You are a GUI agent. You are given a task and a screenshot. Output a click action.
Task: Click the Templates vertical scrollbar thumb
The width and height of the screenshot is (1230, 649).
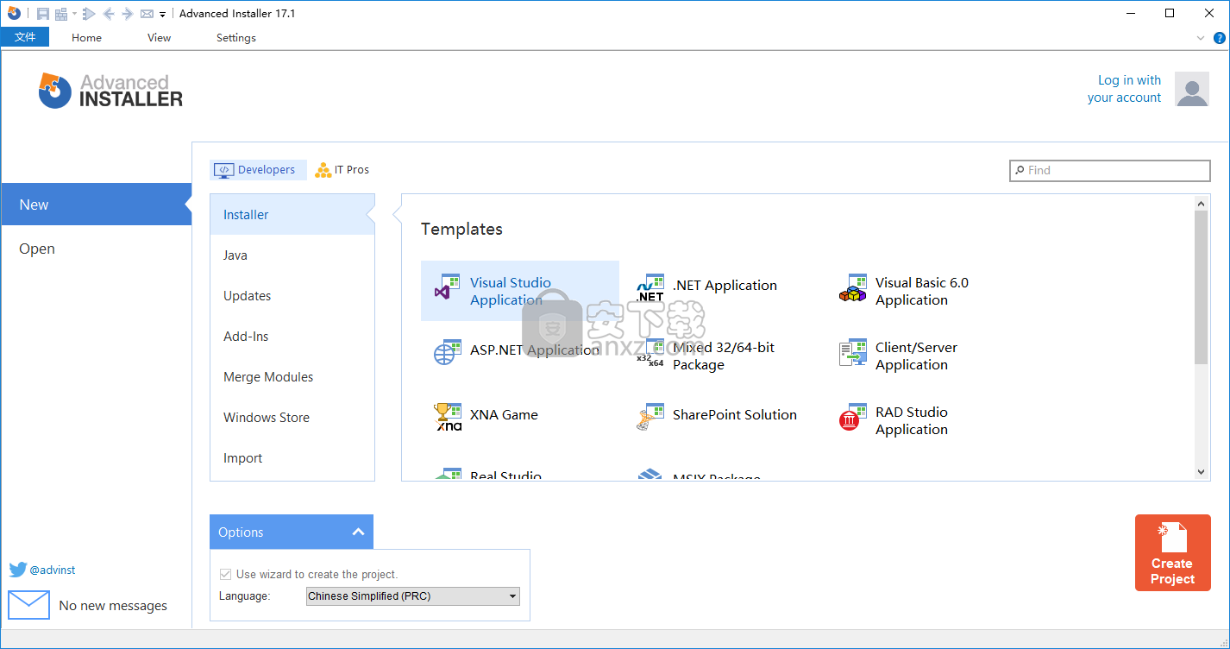tap(1202, 287)
